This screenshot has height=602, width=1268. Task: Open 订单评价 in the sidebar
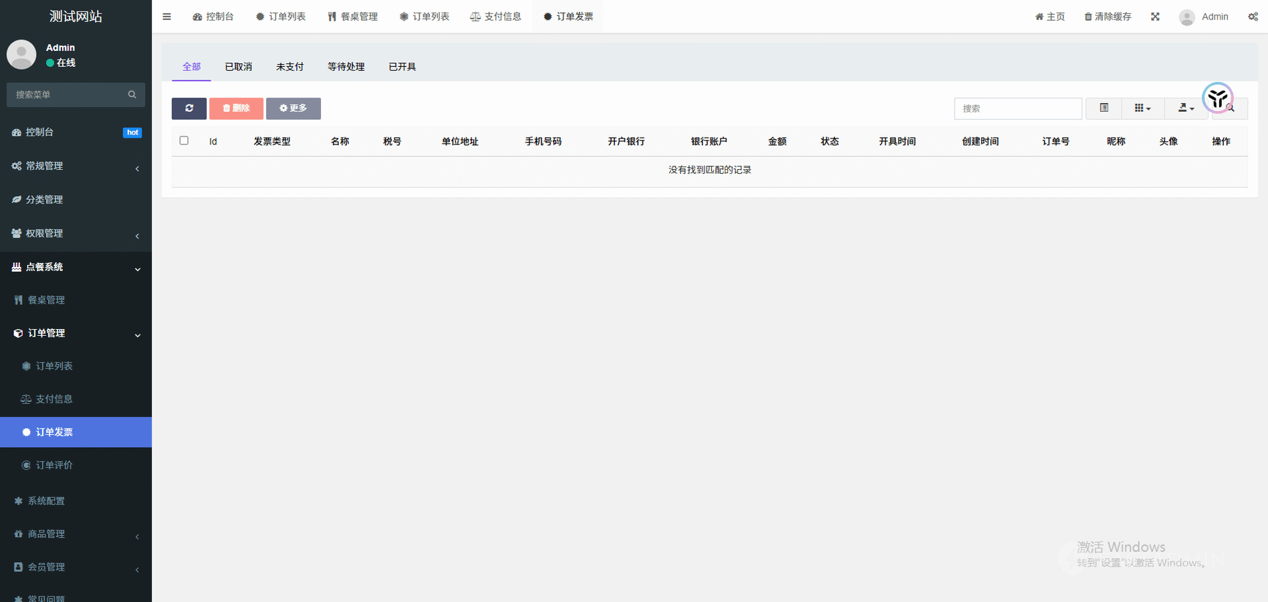(54, 465)
